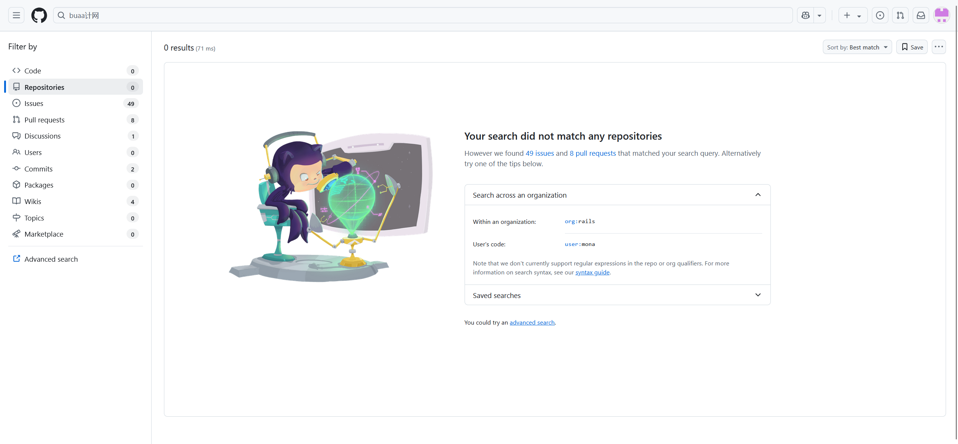
Task: Open the create new plus dropdown
Action: 853,15
